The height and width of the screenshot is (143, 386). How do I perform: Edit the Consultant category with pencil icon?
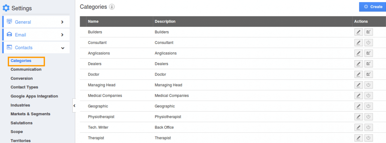pyautogui.click(x=358, y=43)
